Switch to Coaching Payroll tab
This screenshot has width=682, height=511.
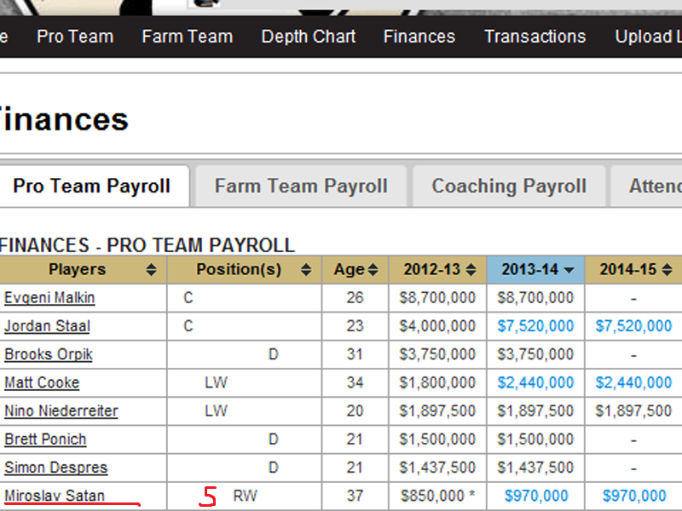pos(509,187)
